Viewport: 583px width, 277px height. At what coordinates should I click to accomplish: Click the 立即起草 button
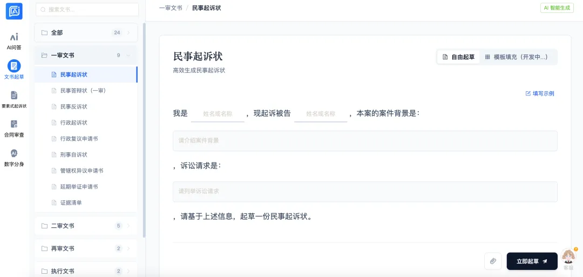[x=532, y=261]
